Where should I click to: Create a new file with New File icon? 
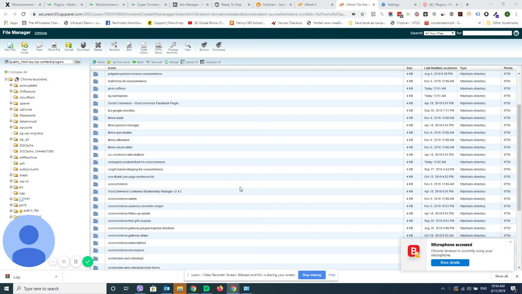(10, 47)
